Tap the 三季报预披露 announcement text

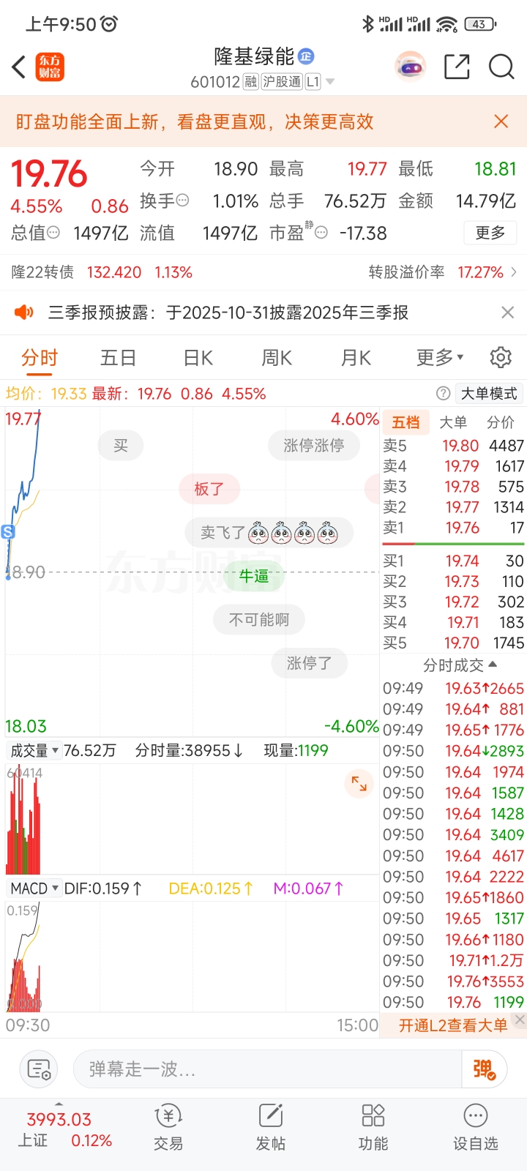[x=228, y=313]
